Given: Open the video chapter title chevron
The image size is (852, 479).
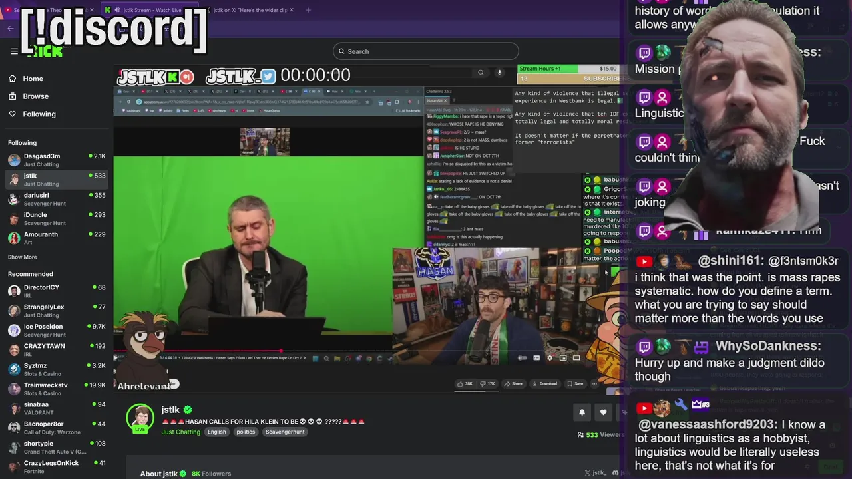Looking at the screenshot, I should [x=306, y=358].
